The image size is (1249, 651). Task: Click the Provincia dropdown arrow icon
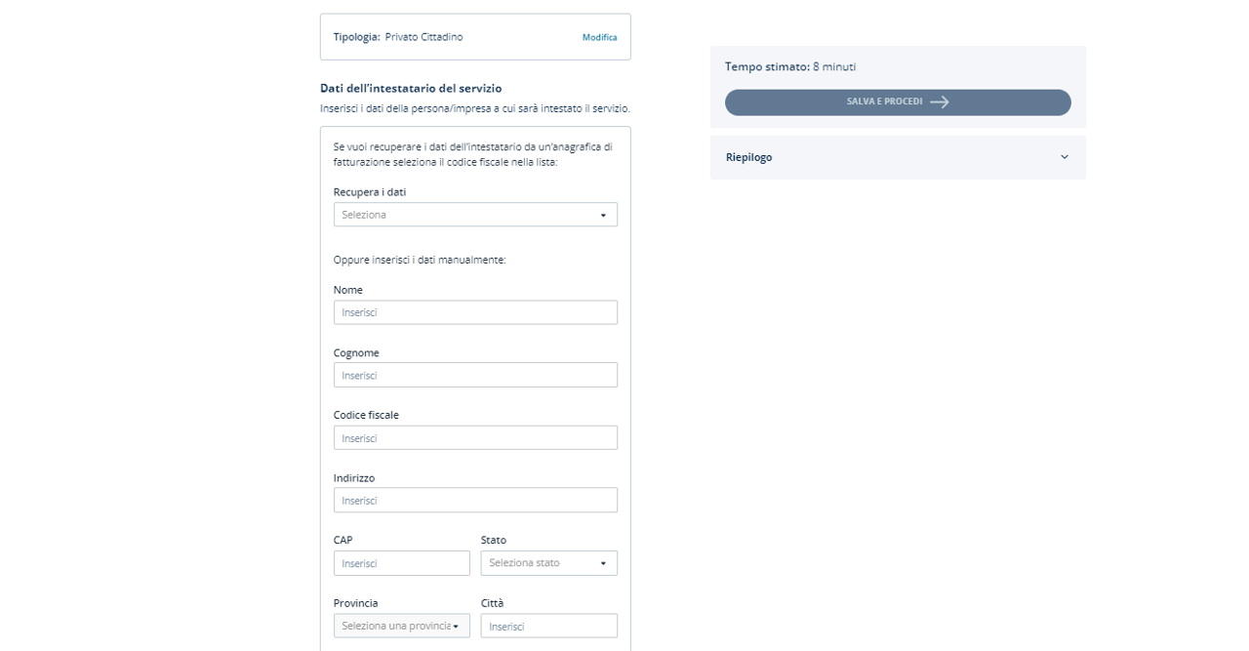(x=456, y=627)
